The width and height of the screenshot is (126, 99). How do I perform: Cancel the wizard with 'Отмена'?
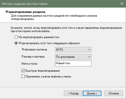[114, 93]
